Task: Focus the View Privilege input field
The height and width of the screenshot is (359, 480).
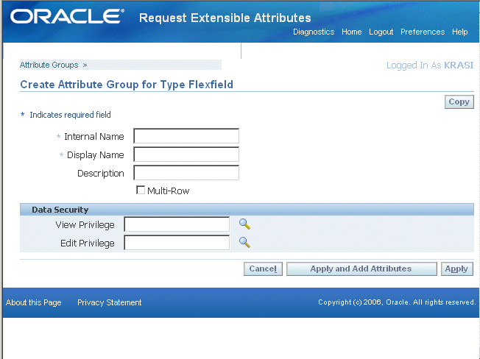Action: (x=177, y=224)
